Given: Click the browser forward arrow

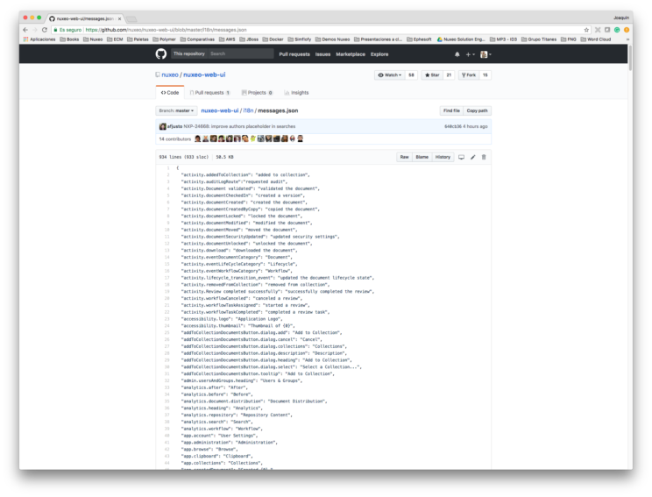Looking at the screenshot, I should click(34, 30).
